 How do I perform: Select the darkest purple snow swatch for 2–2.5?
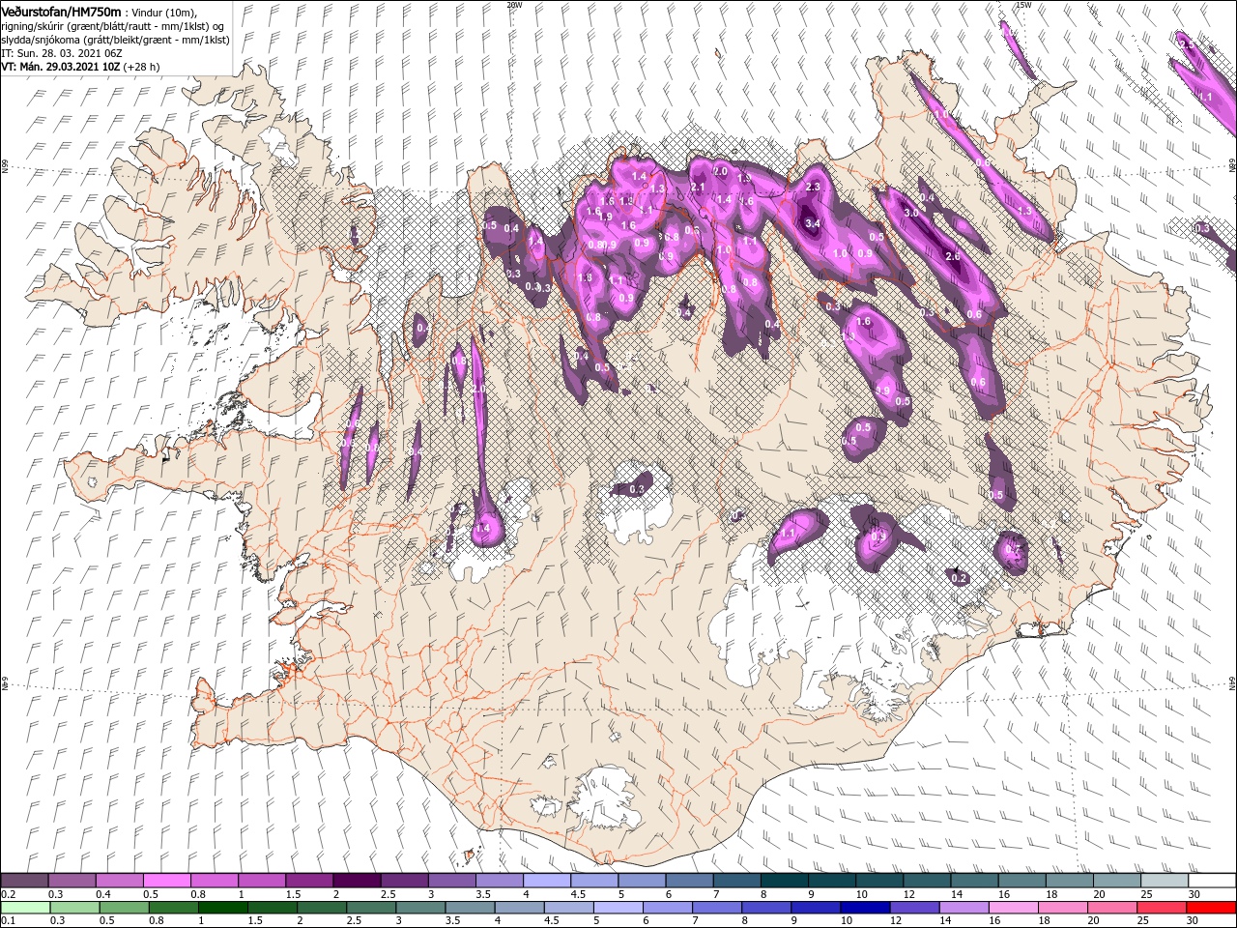(356, 881)
